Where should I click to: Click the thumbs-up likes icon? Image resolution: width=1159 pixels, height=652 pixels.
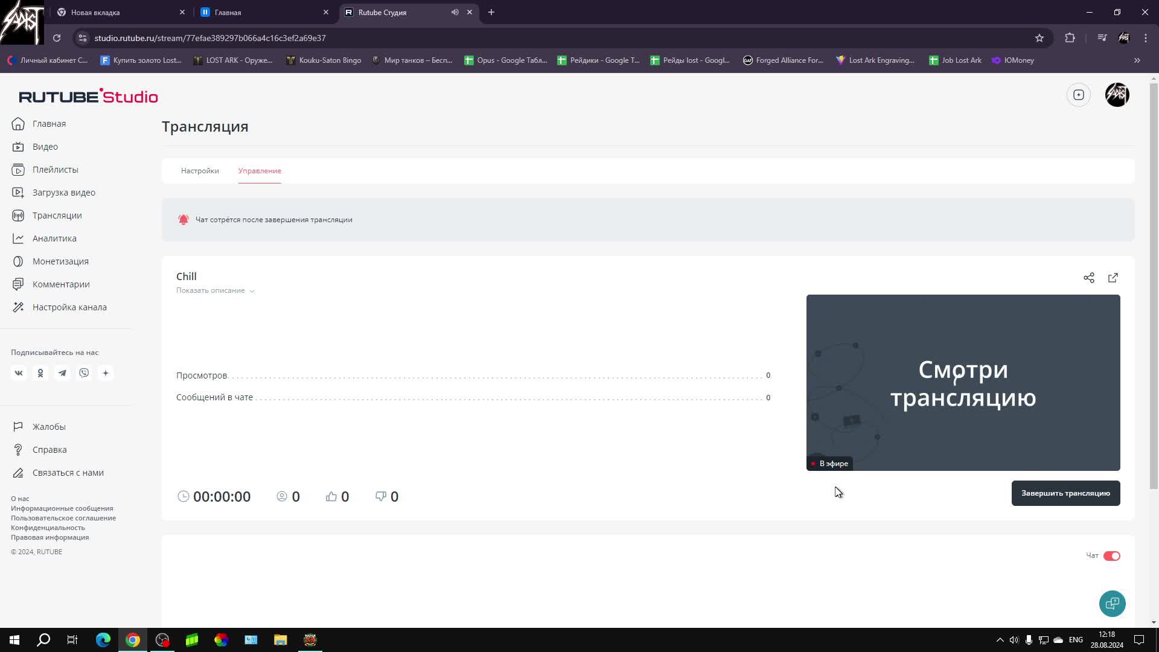tap(331, 496)
